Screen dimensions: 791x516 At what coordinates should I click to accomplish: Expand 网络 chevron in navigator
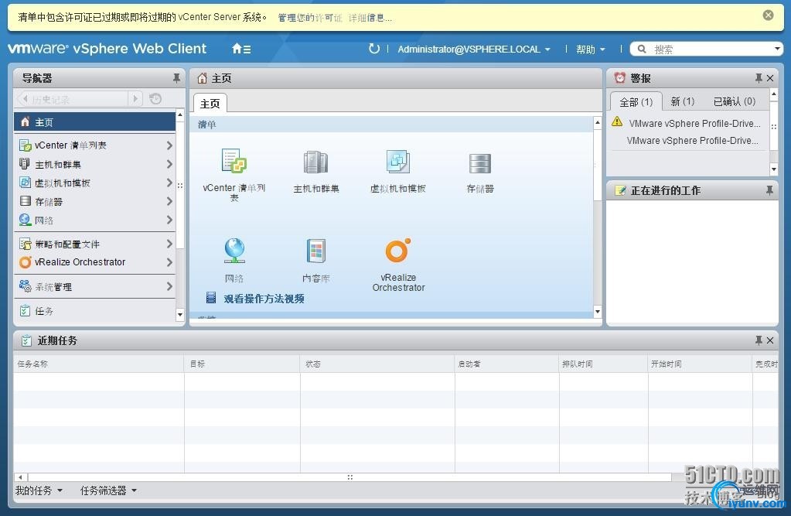[169, 220]
